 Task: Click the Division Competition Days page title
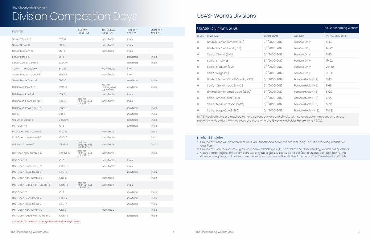coord(74,16)
